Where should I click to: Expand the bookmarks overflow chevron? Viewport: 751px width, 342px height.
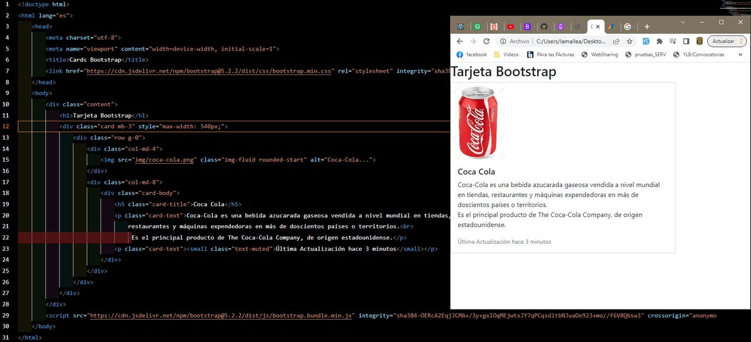coord(741,54)
